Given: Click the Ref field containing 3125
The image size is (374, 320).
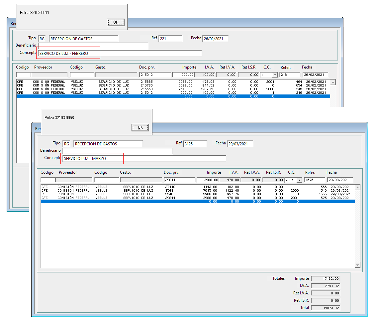Looking at the screenshot, I should pos(195,144).
